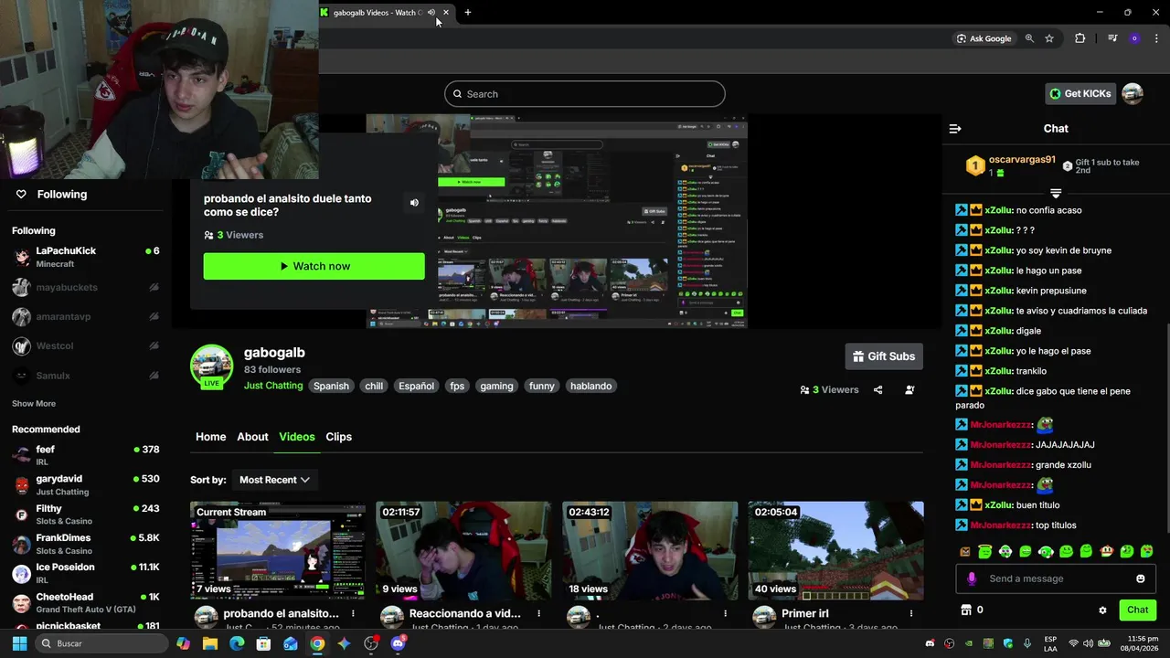
Task: Switch to the Clips tab
Action: 338,437
